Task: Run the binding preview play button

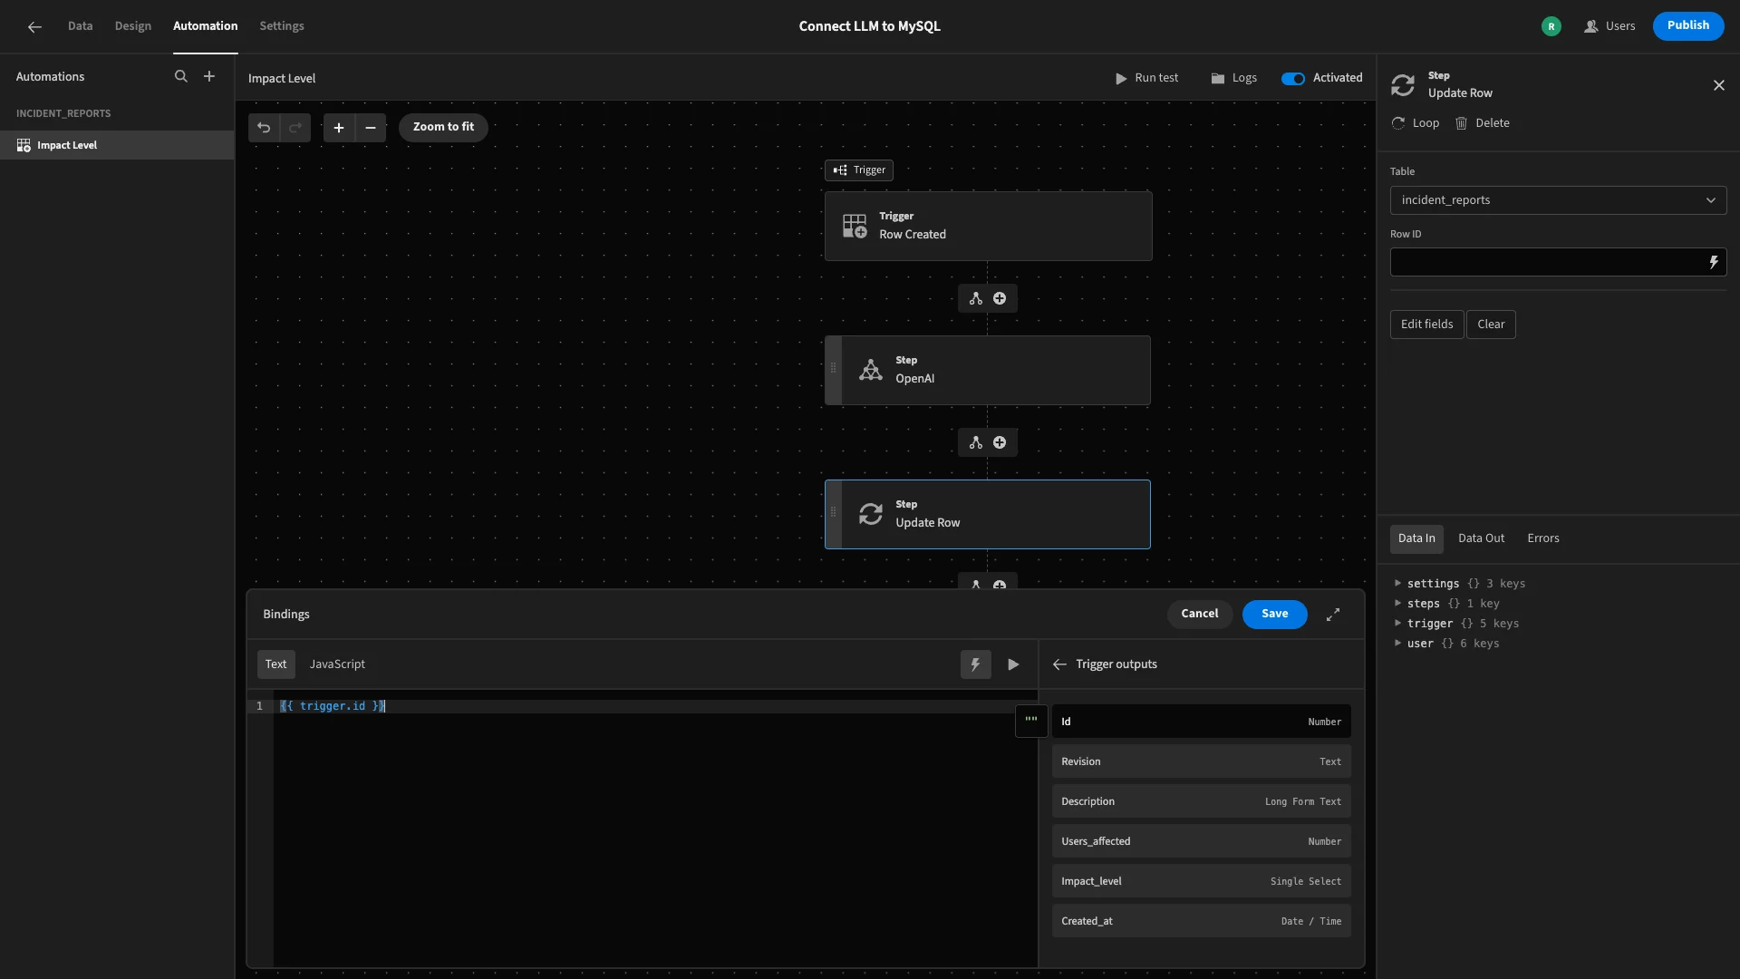Action: click(1013, 664)
